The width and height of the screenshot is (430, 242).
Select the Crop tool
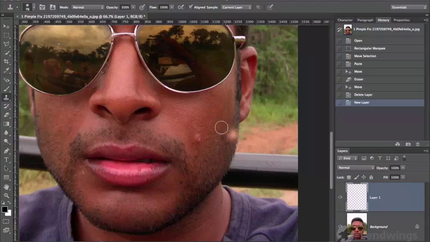6,62
